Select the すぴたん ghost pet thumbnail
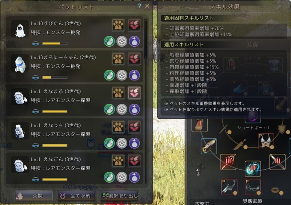291x205 pixels. tap(20, 29)
